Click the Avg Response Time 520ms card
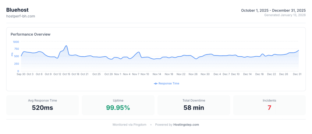 click(x=42, y=105)
